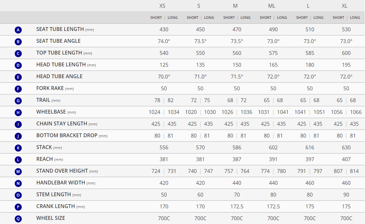Image resolution: width=365 pixels, height=224 pixels.
Task: Click the Q wheel size icon
Action: point(18,219)
